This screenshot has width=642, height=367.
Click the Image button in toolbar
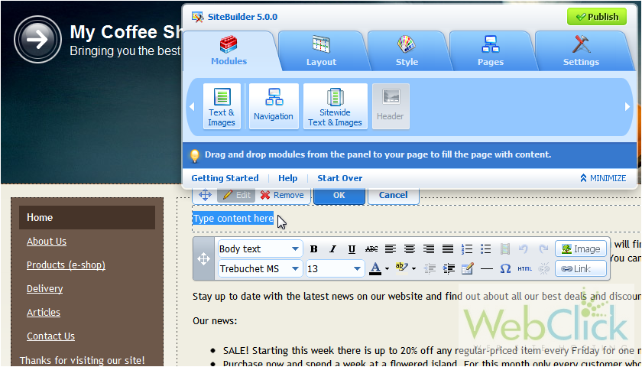click(581, 249)
